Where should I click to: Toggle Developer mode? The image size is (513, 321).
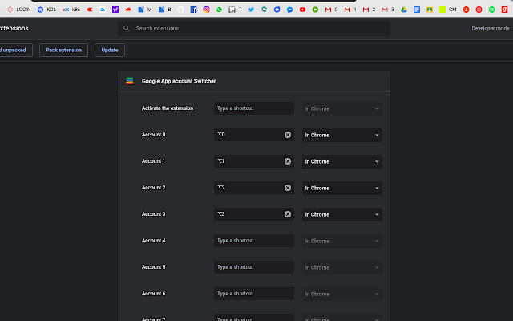tap(490, 29)
